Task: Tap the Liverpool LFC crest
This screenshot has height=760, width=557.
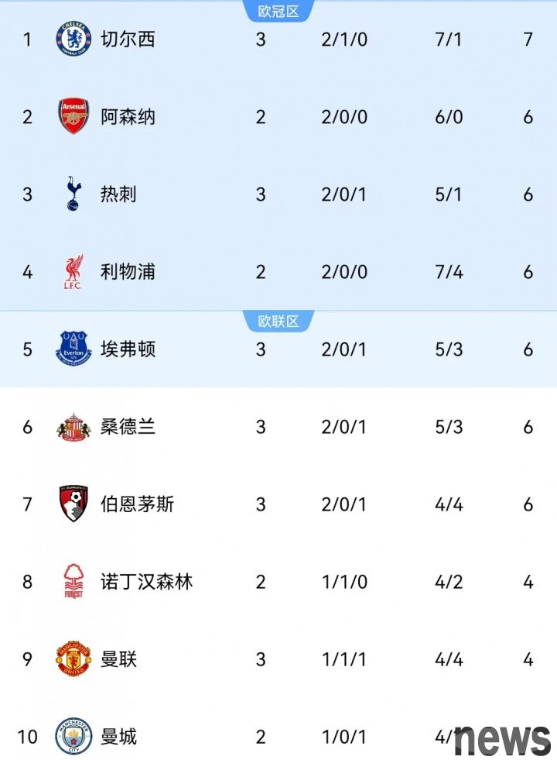Action: click(x=73, y=271)
